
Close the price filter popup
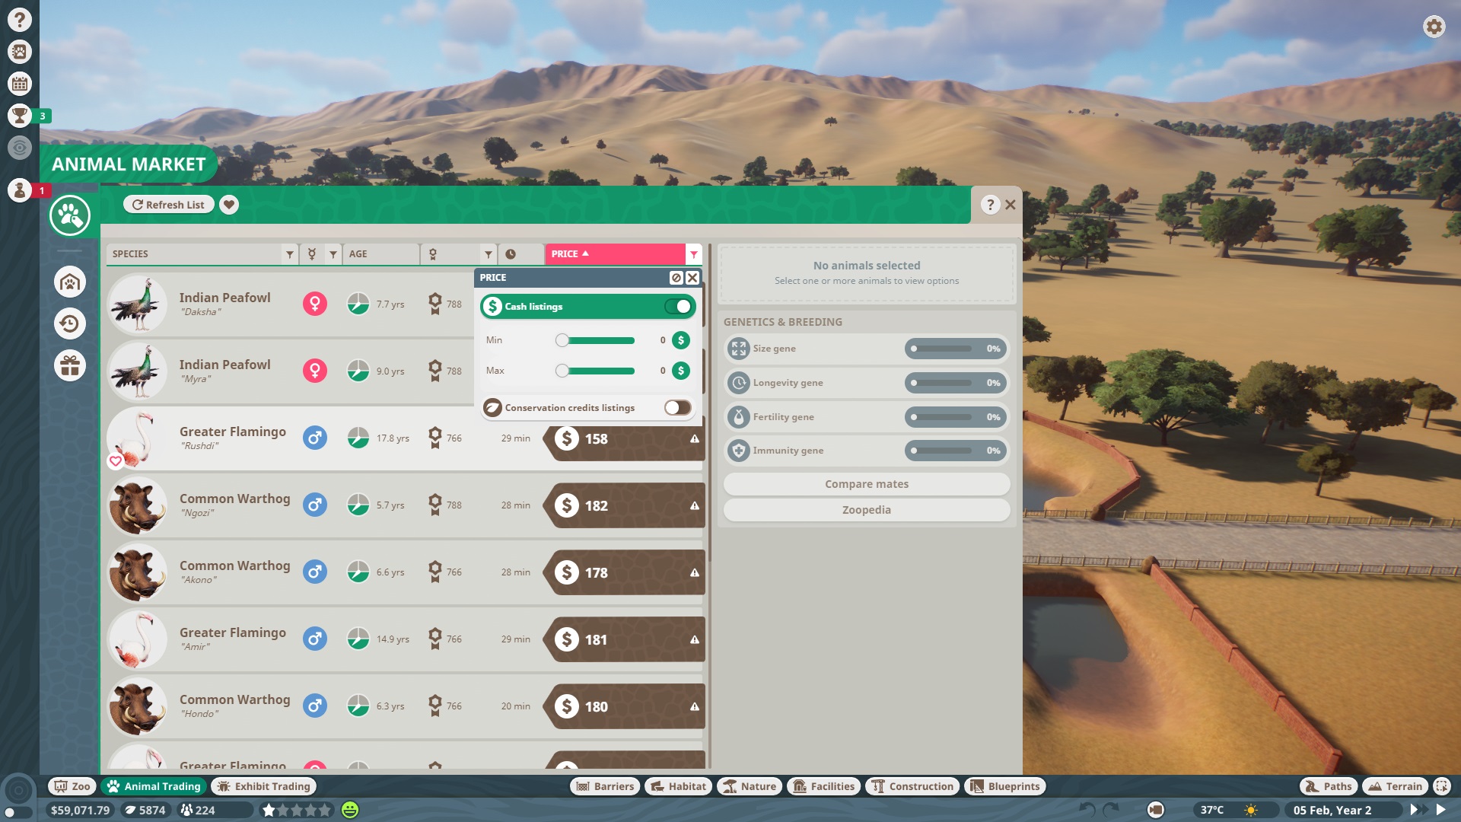(x=692, y=278)
